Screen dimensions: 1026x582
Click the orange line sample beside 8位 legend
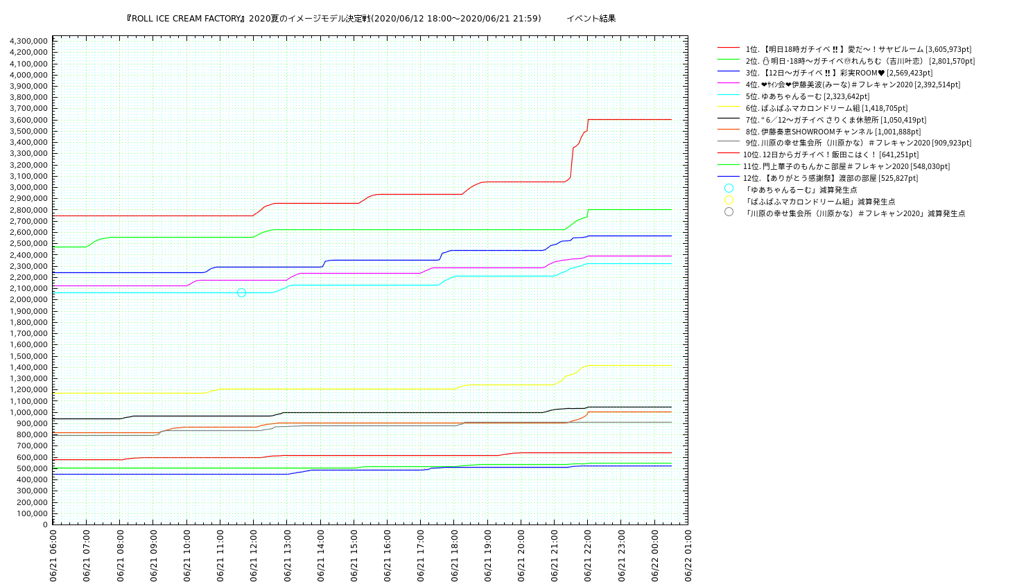(x=729, y=130)
